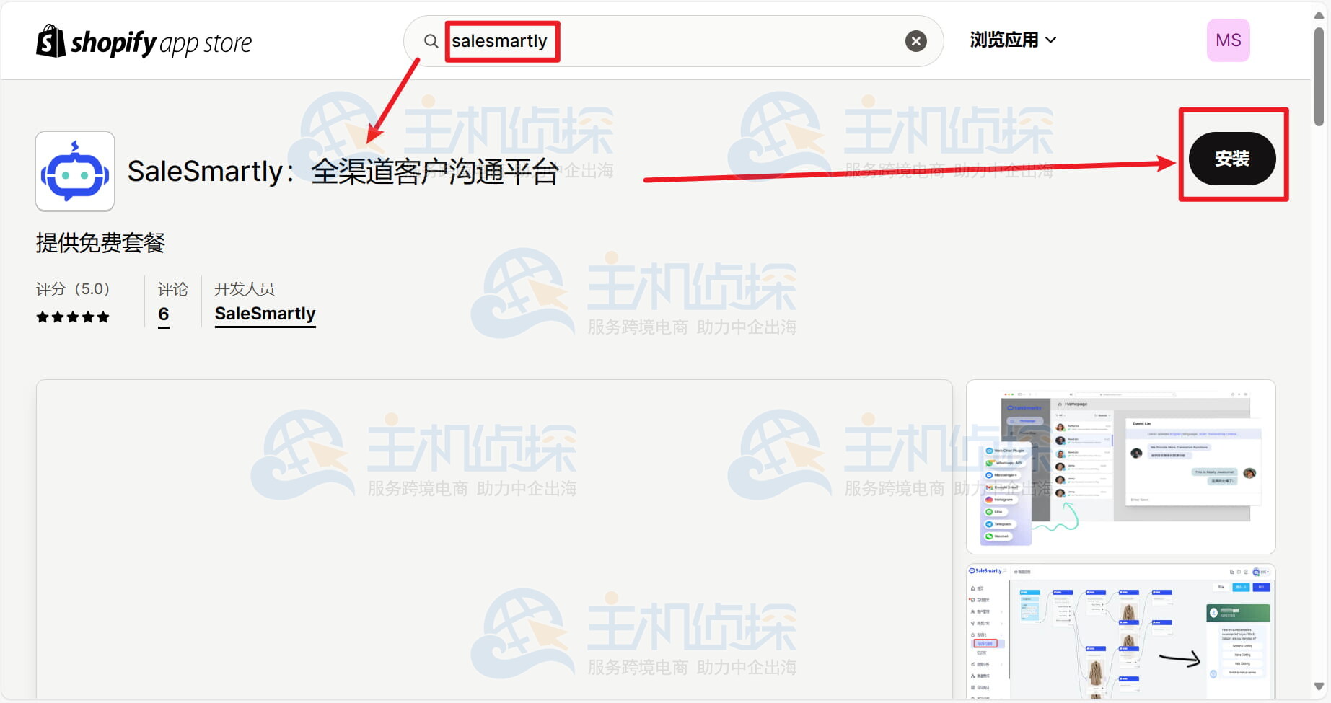Open the Homepage chat screenshot thumbnail
1331x703 pixels.
[1120, 467]
